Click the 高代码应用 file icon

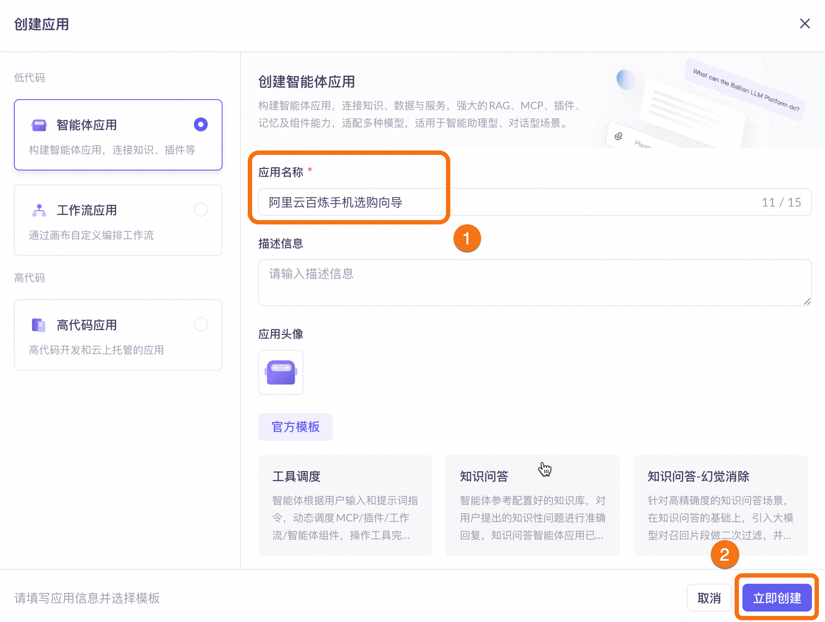pos(39,325)
